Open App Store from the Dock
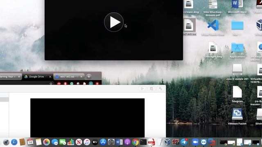This screenshot has height=147, width=262. coord(103,142)
